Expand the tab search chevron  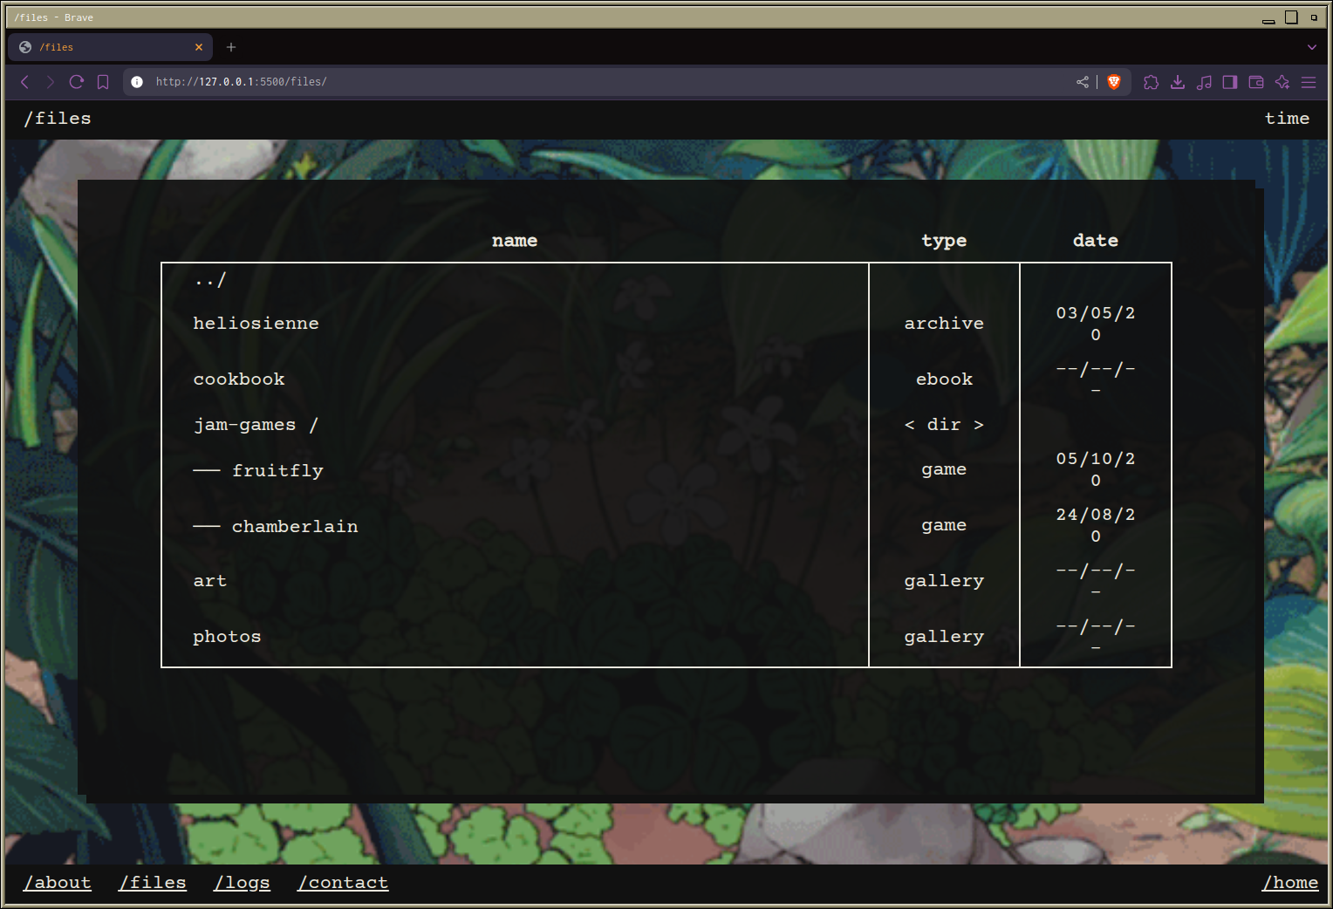coord(1311,47)
